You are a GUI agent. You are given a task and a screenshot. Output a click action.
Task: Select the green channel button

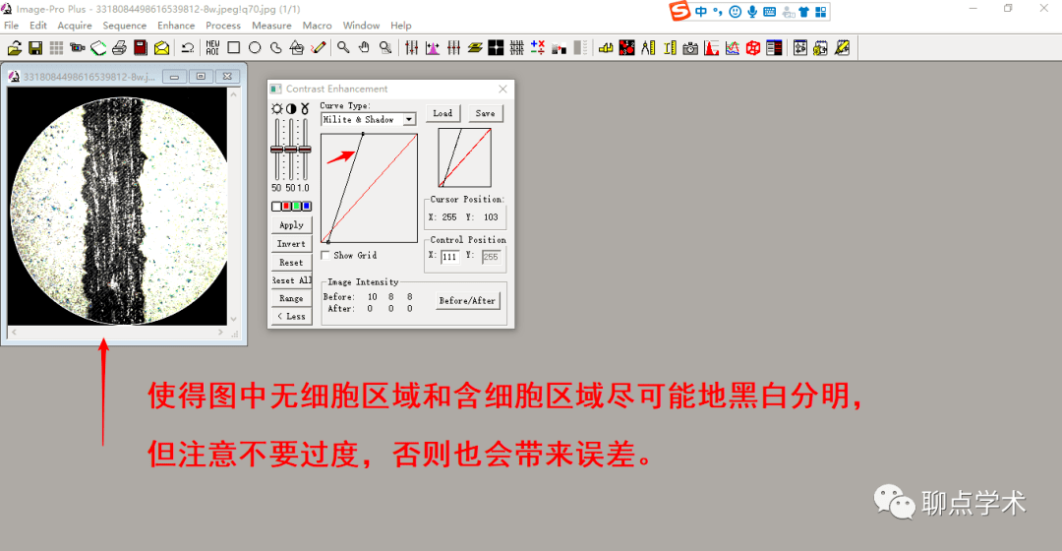click(x=297, y=206)
